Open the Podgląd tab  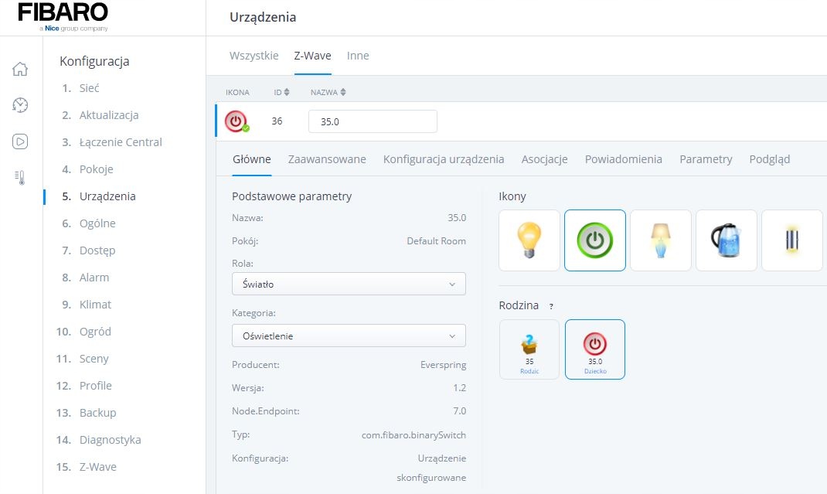(770, 158)
